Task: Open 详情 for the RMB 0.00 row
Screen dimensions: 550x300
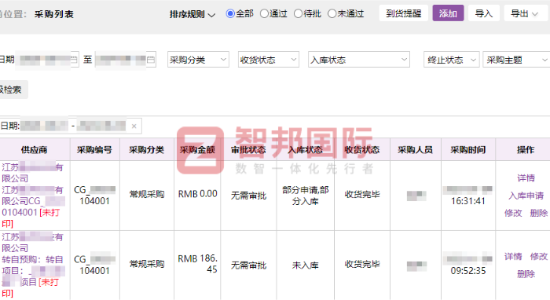Action: (x=526, y=178)
